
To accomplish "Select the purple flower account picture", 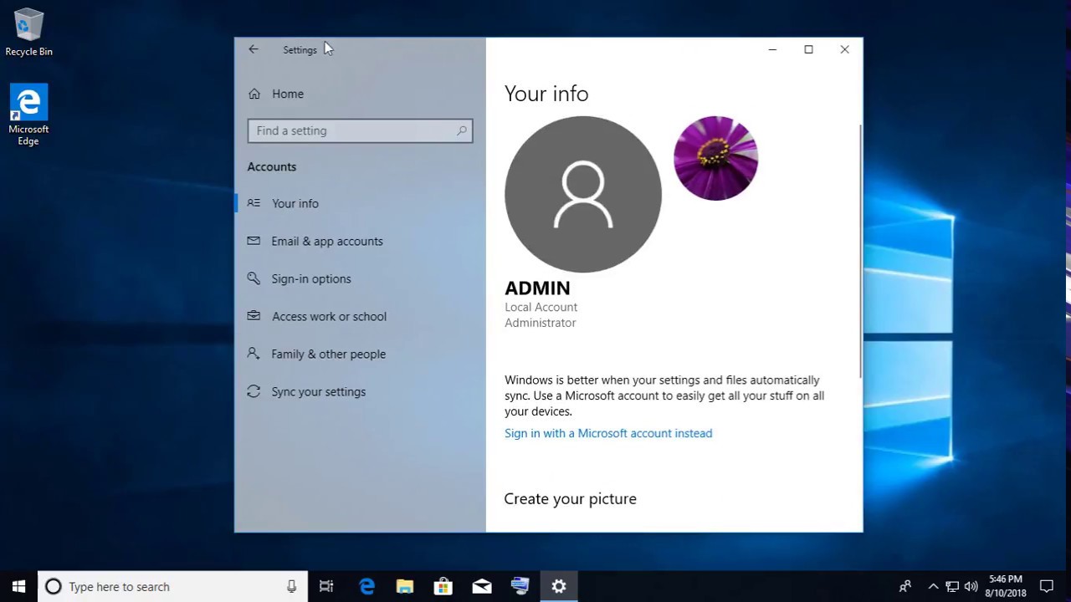I will pyautogui.click(x=715, y=158).
